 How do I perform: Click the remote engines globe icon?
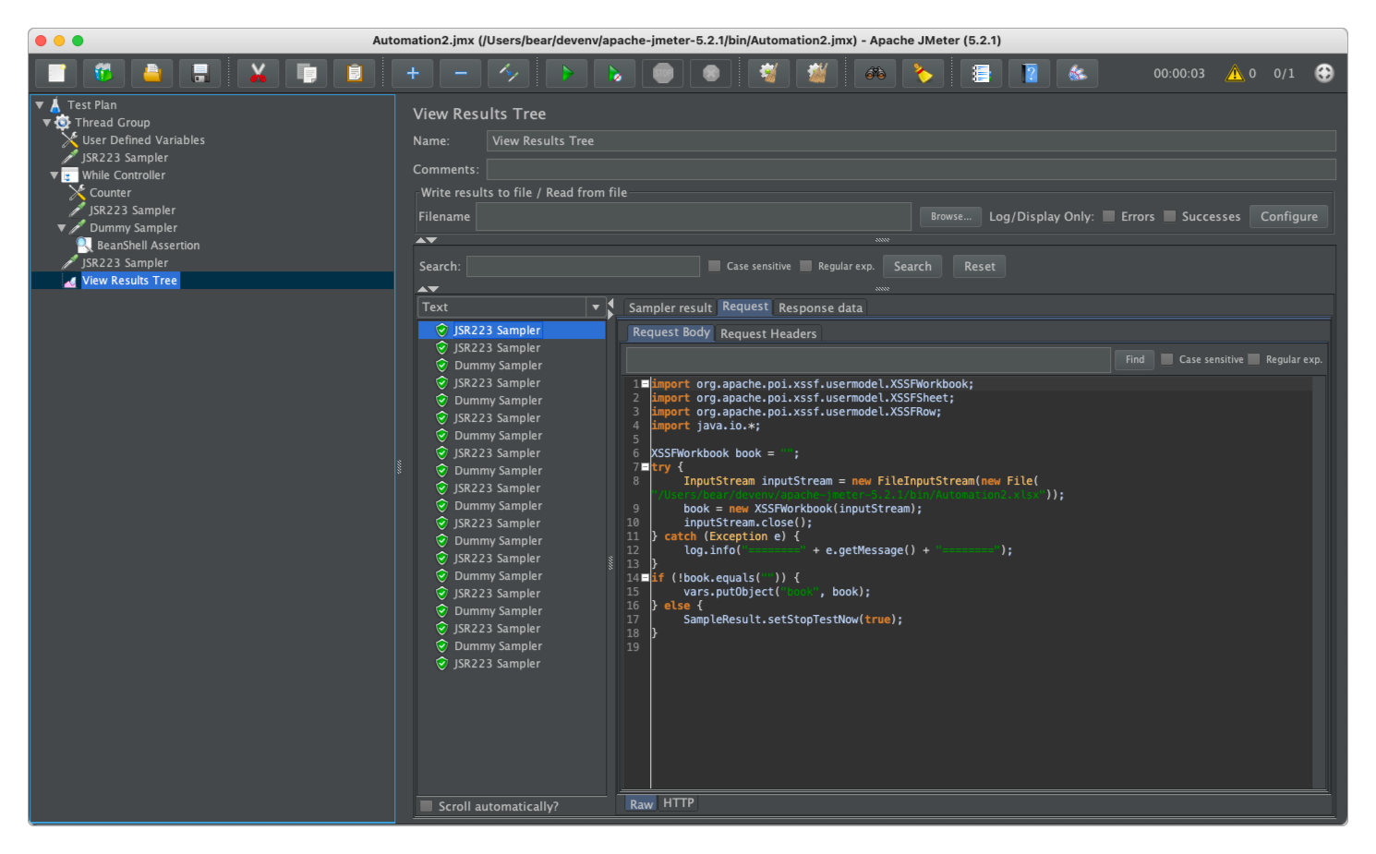pyautogui.click(x=1324, y=73)
